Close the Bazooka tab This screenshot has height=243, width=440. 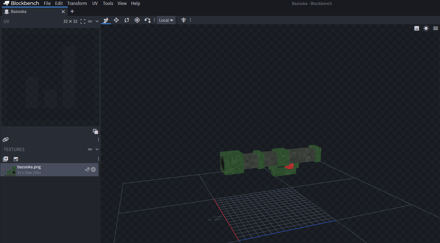coord(63,12)
